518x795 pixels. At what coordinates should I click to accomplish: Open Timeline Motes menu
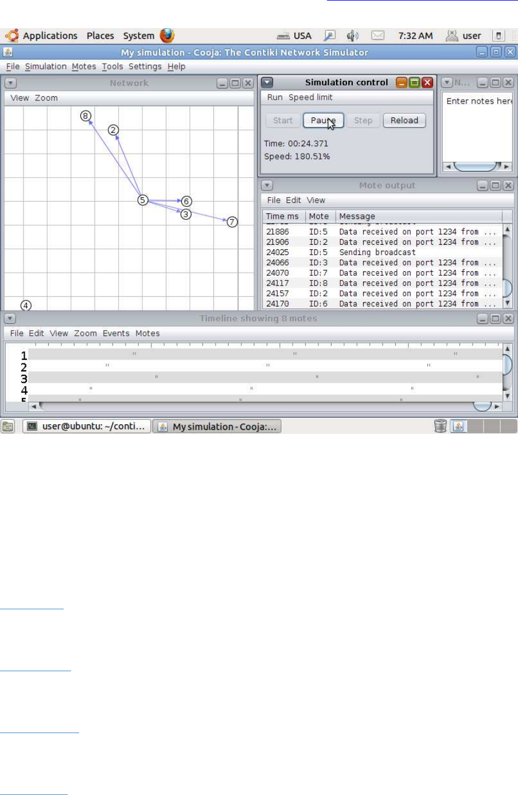click(147, 333)
